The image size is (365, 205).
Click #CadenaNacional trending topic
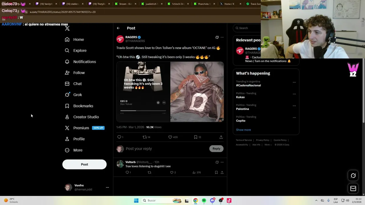(x=248, y=85)
